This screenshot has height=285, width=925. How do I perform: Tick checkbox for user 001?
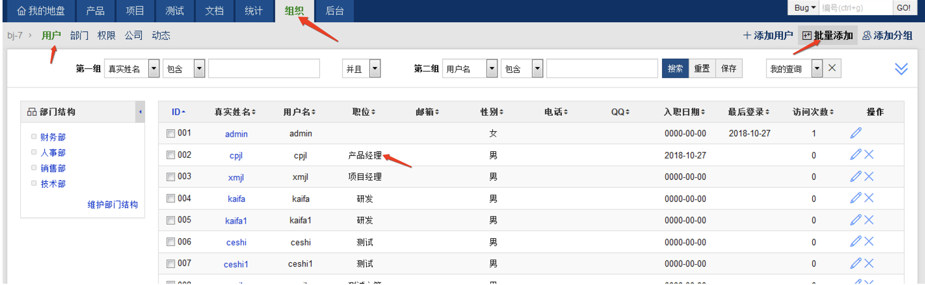tap(170, 134)
